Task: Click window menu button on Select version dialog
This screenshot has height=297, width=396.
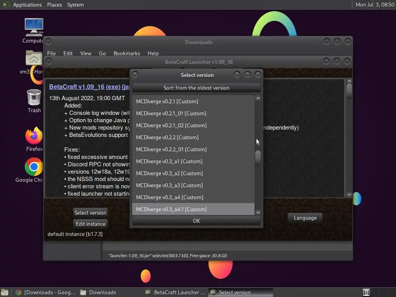Action: [135, 74]
